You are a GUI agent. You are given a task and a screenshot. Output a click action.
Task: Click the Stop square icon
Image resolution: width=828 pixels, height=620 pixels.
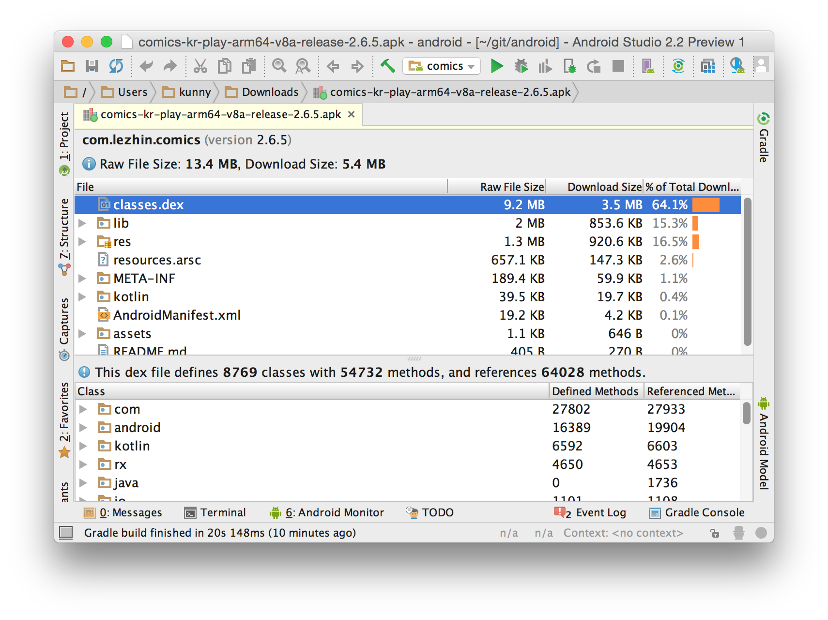coord(618,66)
